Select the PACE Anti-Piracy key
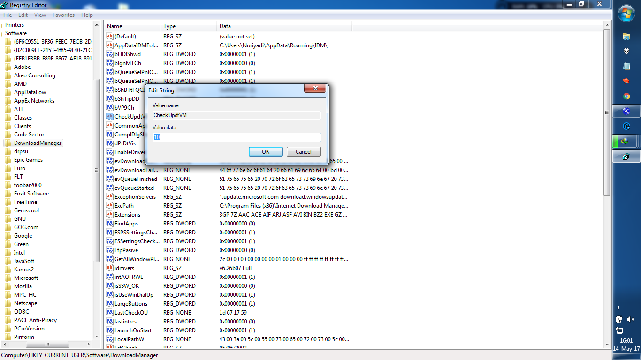This screenshot has width=641, height=360. 35,320
